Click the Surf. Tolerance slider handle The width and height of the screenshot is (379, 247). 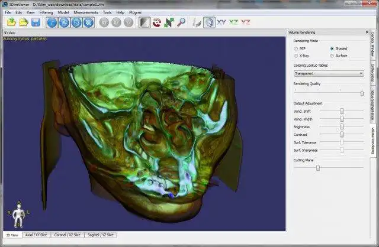pos(342,142)
